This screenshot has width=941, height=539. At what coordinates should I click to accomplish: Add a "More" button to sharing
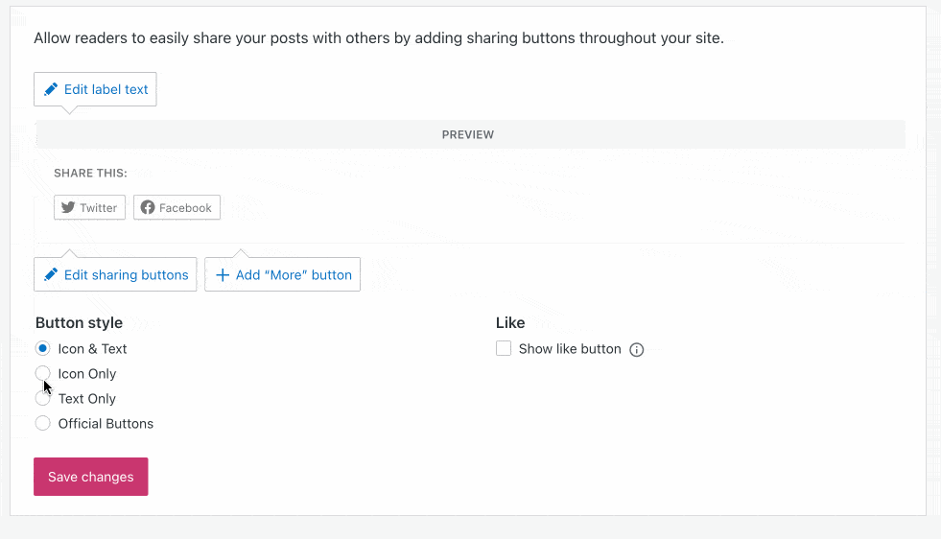[x=294, y=274]
